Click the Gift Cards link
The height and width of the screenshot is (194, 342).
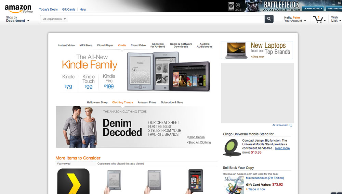pyautogui.click(x=69, y=9)
